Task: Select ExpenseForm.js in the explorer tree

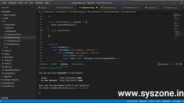Action: coord(13,37)
